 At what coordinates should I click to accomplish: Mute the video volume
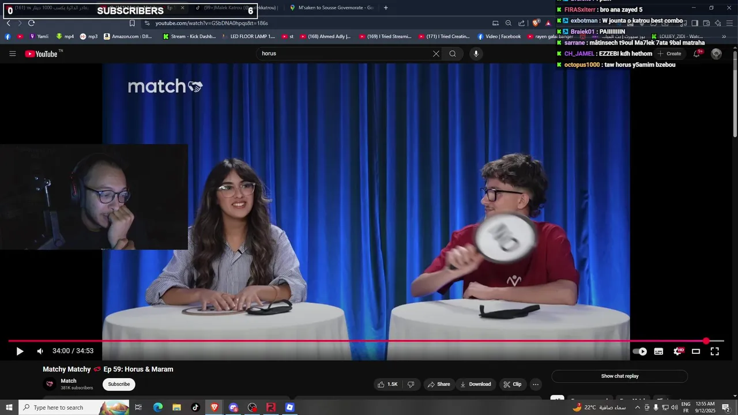coord(40,351)
